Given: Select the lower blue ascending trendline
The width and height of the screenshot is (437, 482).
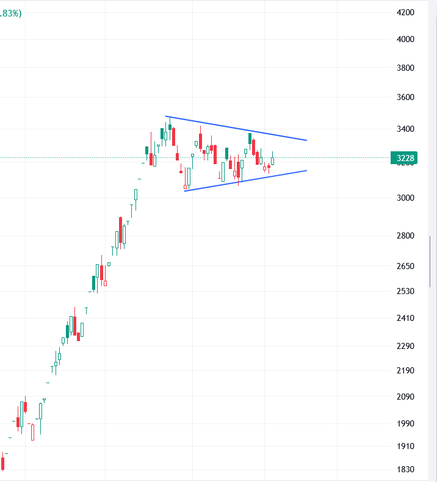Looking at the screenshot, I should click(x=245, y=181).
